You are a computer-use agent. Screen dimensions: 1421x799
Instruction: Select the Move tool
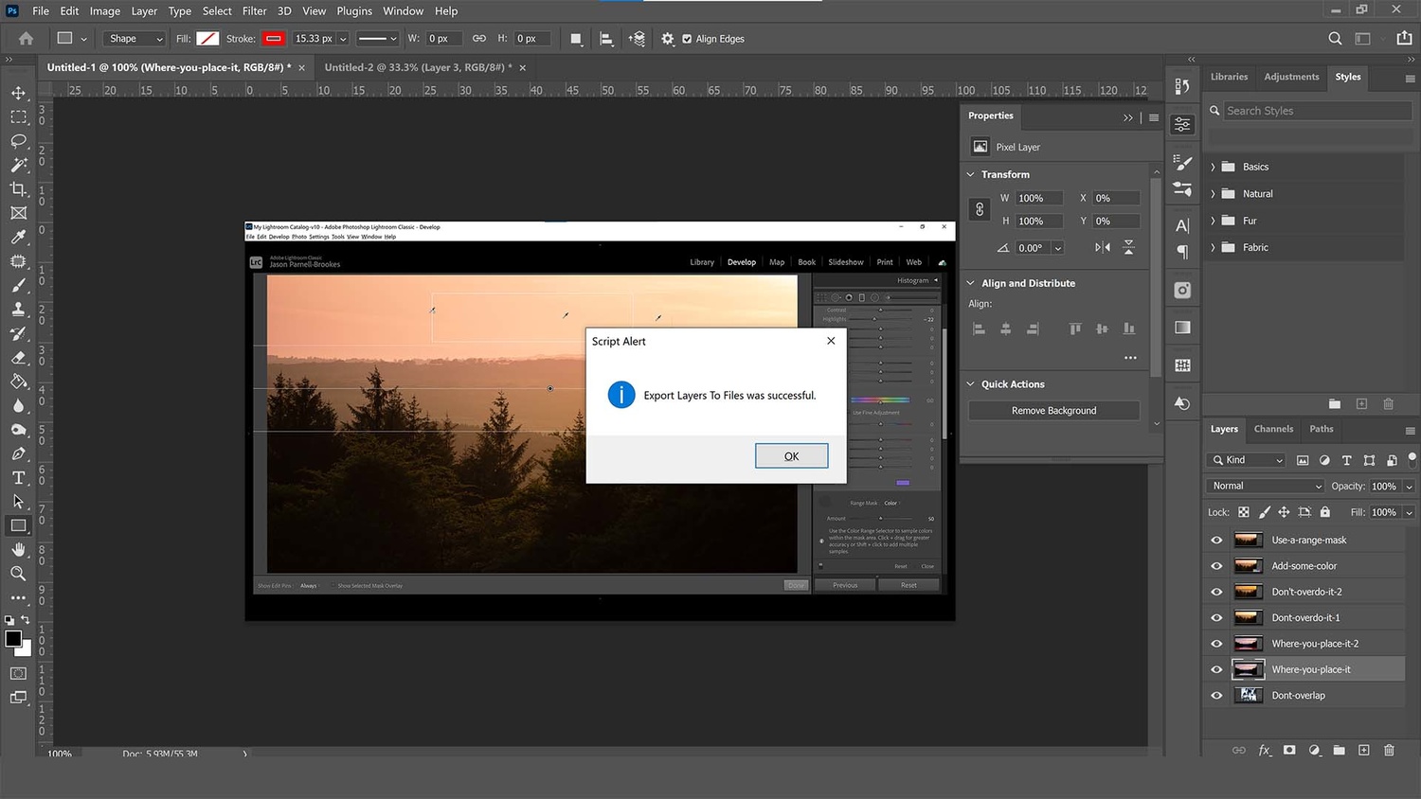pos(18,93)
